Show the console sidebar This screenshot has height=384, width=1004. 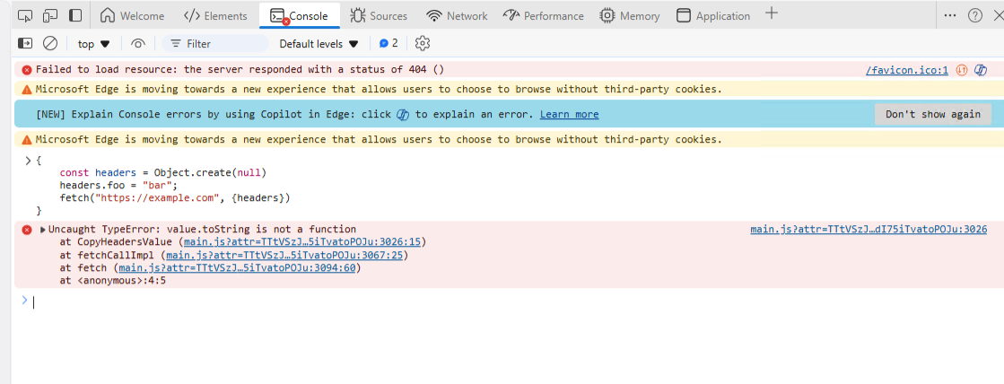tap(25, 44)
